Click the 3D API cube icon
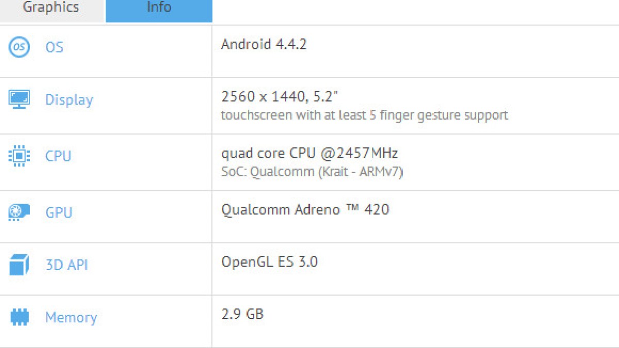The image size is (619, 348). pos(19,265)
